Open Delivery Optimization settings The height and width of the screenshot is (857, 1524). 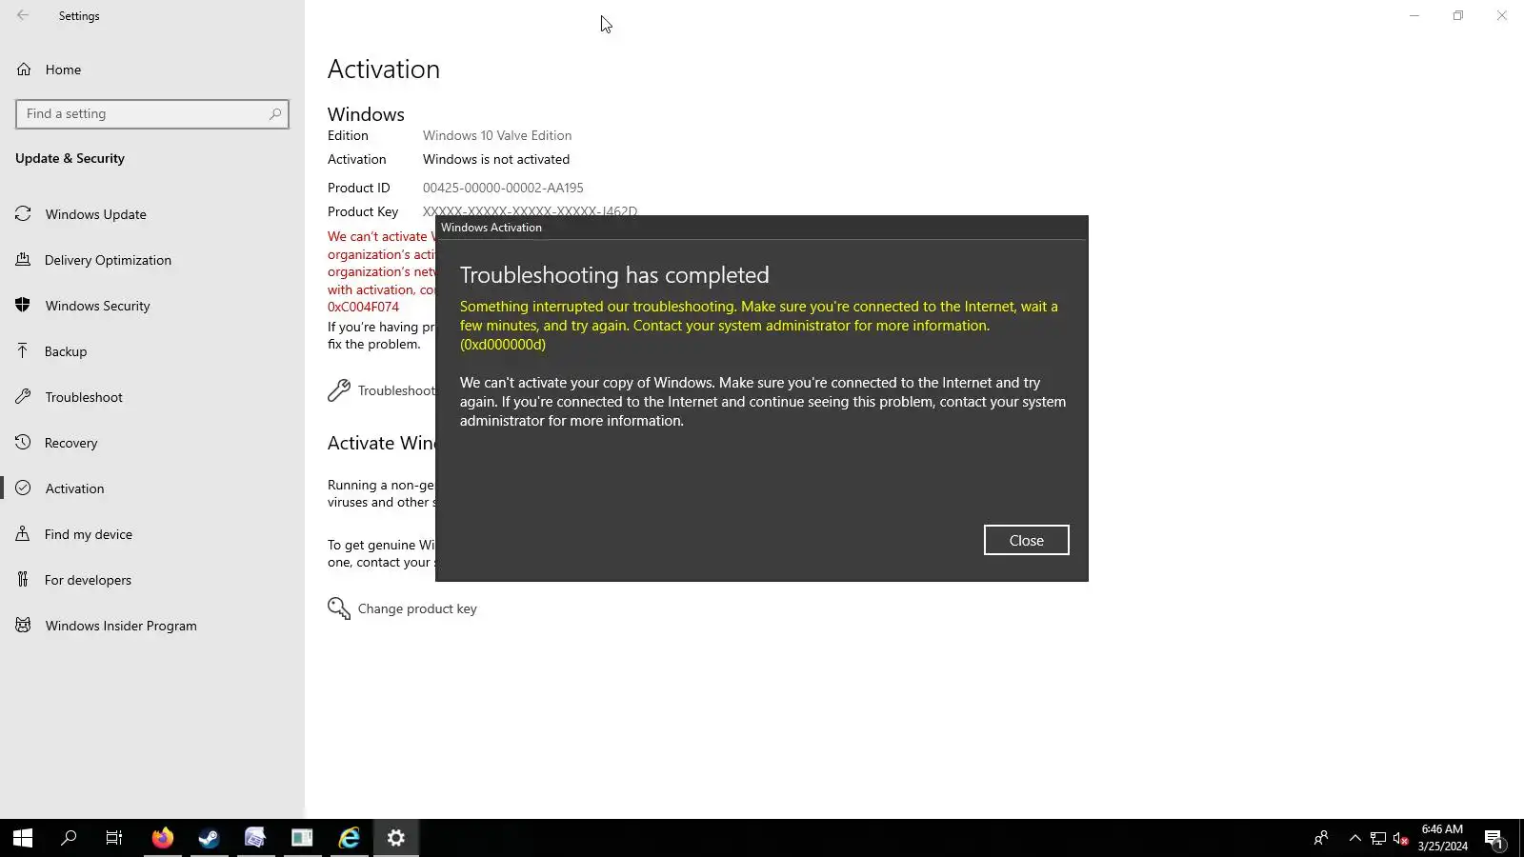click(x=108, y=260)
